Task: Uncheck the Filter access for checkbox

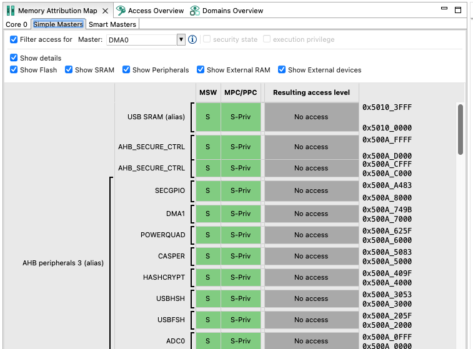Action: coord(14,39)
